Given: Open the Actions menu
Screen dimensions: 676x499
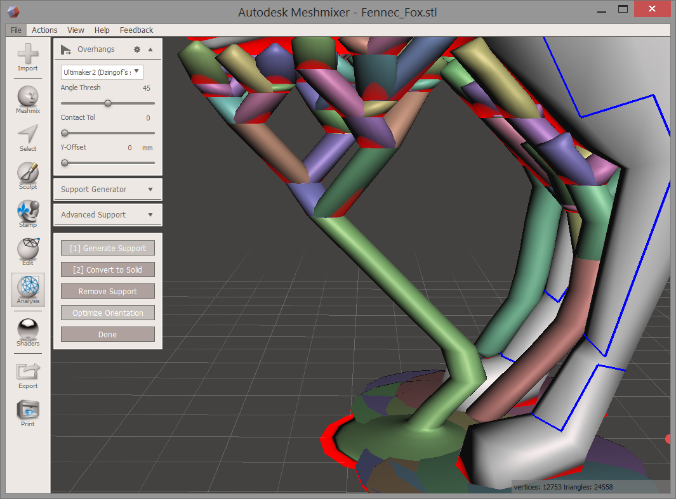Looking at the screenshot, I should (44, 30).
